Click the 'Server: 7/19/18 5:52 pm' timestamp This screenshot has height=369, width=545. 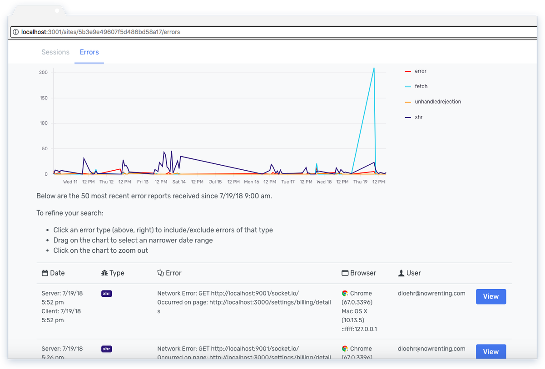[62, 298]
